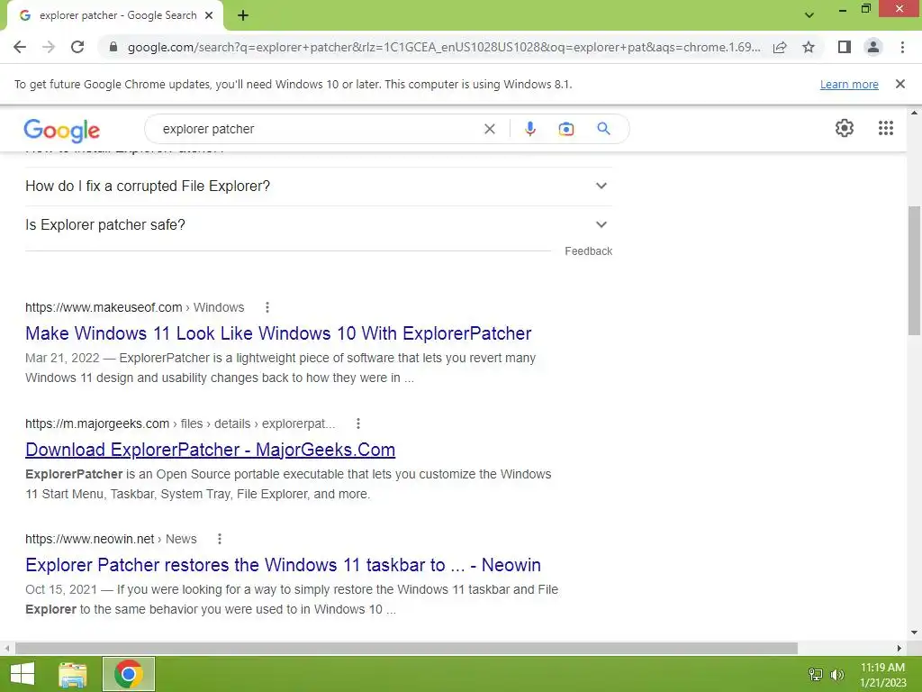Start a voice search with the microphone
The image size is (922, 692).
point(529,129)
